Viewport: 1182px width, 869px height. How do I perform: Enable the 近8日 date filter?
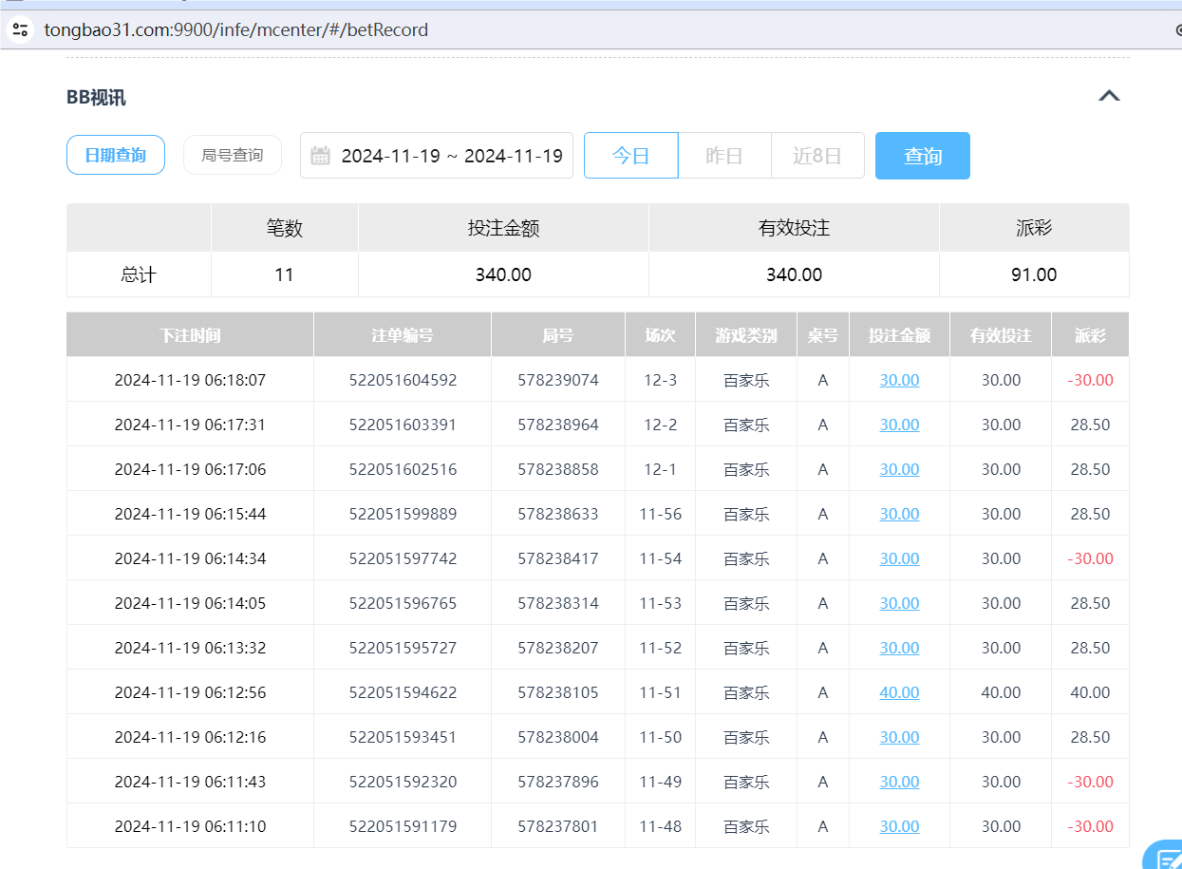817,155
